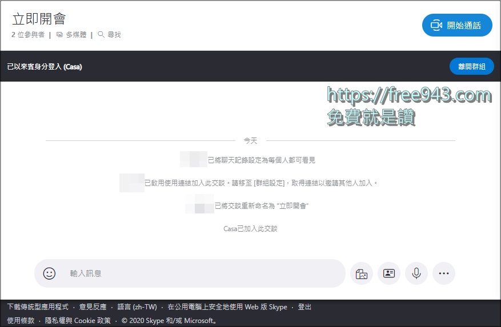Share a contact card icon
The image size is (501, 327).
tap(389, 273)
